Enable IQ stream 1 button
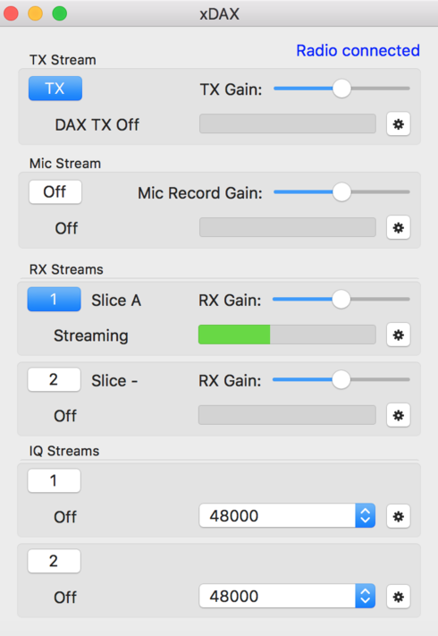Image resolution: width=438 pixels, height=636 pixels. (54, 480)
